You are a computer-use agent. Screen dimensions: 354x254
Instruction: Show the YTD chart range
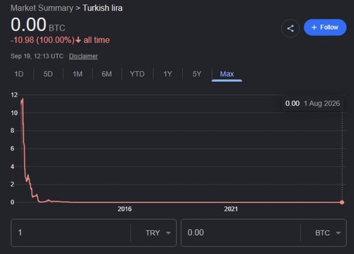click(x=137, y=74)
